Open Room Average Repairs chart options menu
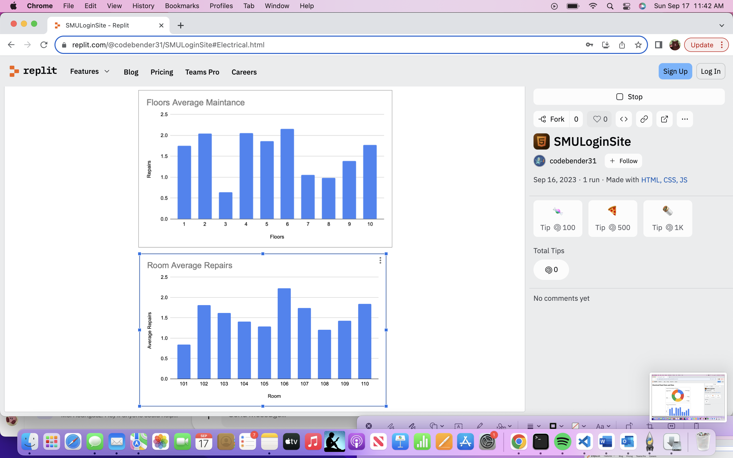 click(380, 261)
